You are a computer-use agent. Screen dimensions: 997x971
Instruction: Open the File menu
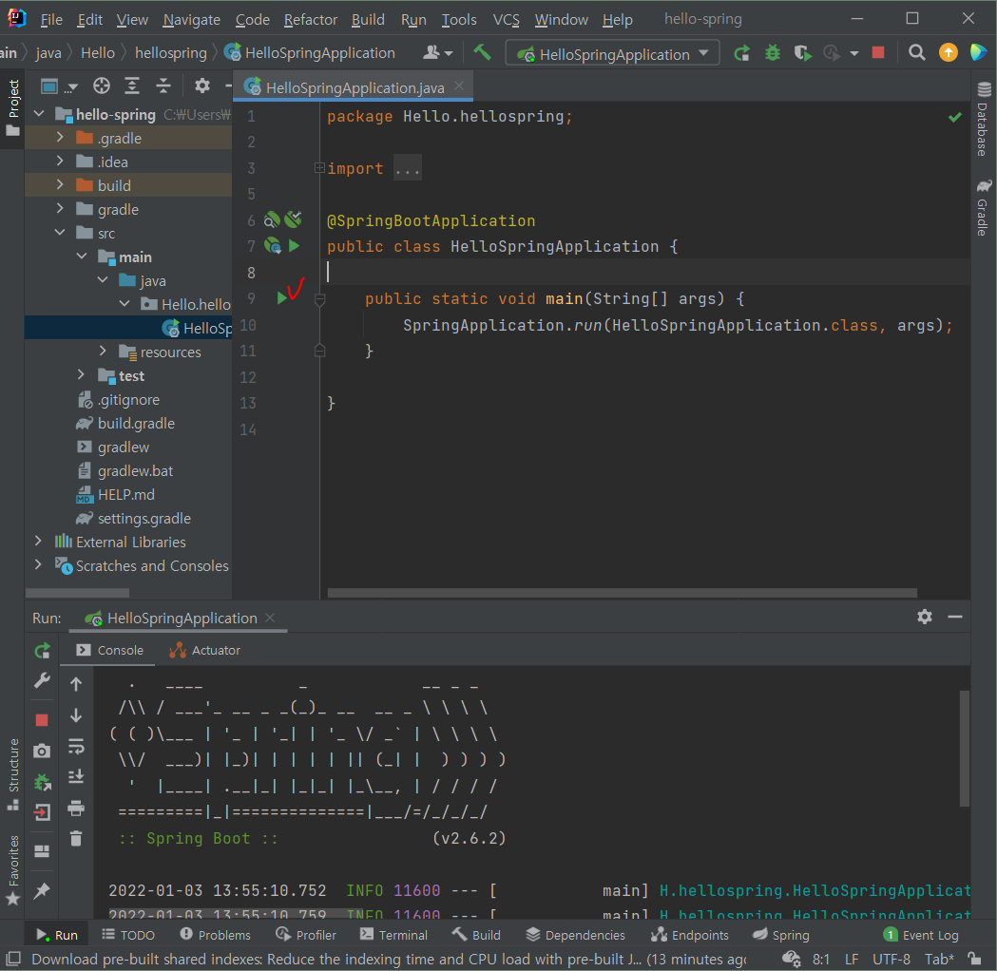[51, 19]
